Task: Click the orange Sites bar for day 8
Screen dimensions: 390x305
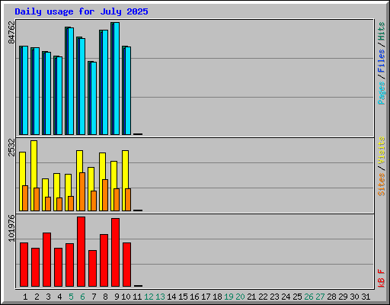Action: 105,195
